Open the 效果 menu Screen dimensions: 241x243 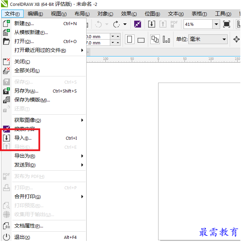(x=129, y=14)
